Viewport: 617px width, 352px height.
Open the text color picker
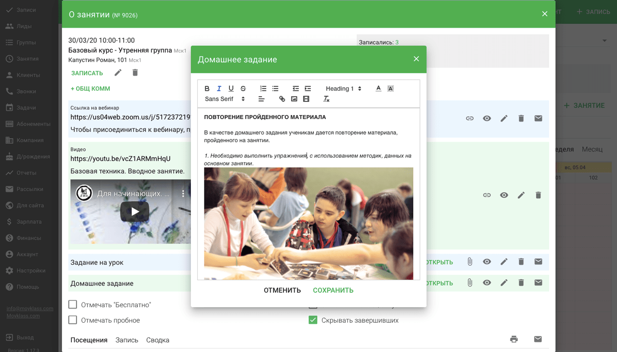pos(378,89)
